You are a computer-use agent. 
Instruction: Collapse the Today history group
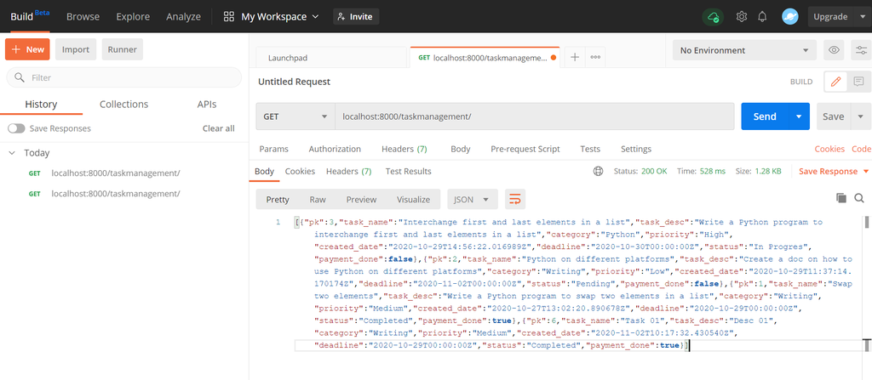pyautogui.click(x=12, y=153)
